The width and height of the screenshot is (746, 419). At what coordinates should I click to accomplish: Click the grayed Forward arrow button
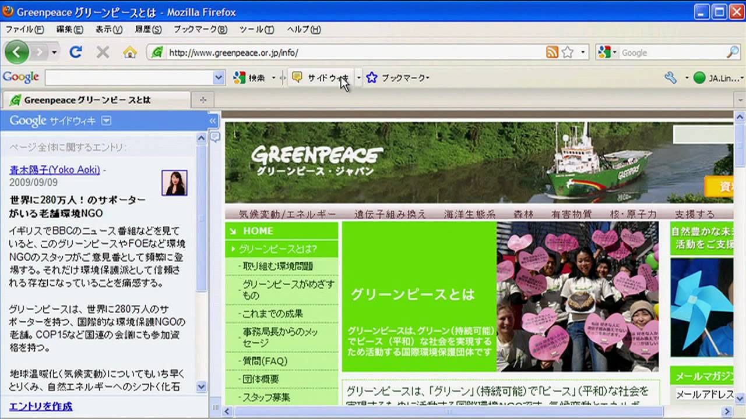(39, 52)
